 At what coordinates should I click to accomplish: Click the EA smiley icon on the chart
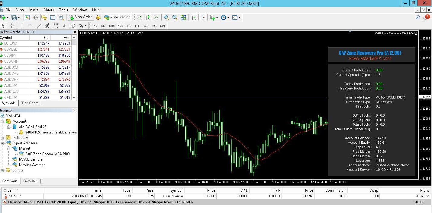click(x=415, y=33)
